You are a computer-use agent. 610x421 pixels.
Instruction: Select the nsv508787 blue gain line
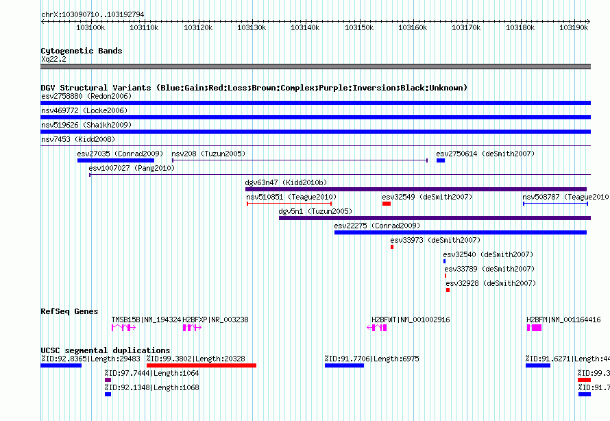pos(555,204)
